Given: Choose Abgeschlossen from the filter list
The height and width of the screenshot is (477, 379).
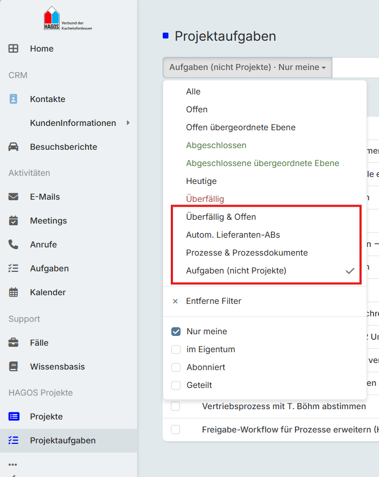Looking at the screenshot, I should tap(216, 145).
